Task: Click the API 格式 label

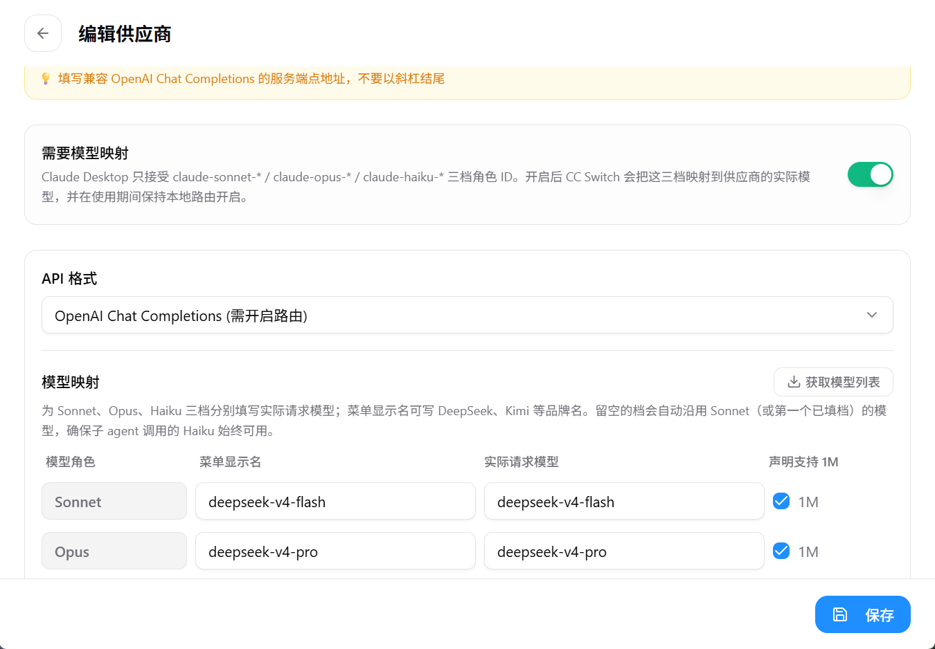Action: tap(69, 278)
